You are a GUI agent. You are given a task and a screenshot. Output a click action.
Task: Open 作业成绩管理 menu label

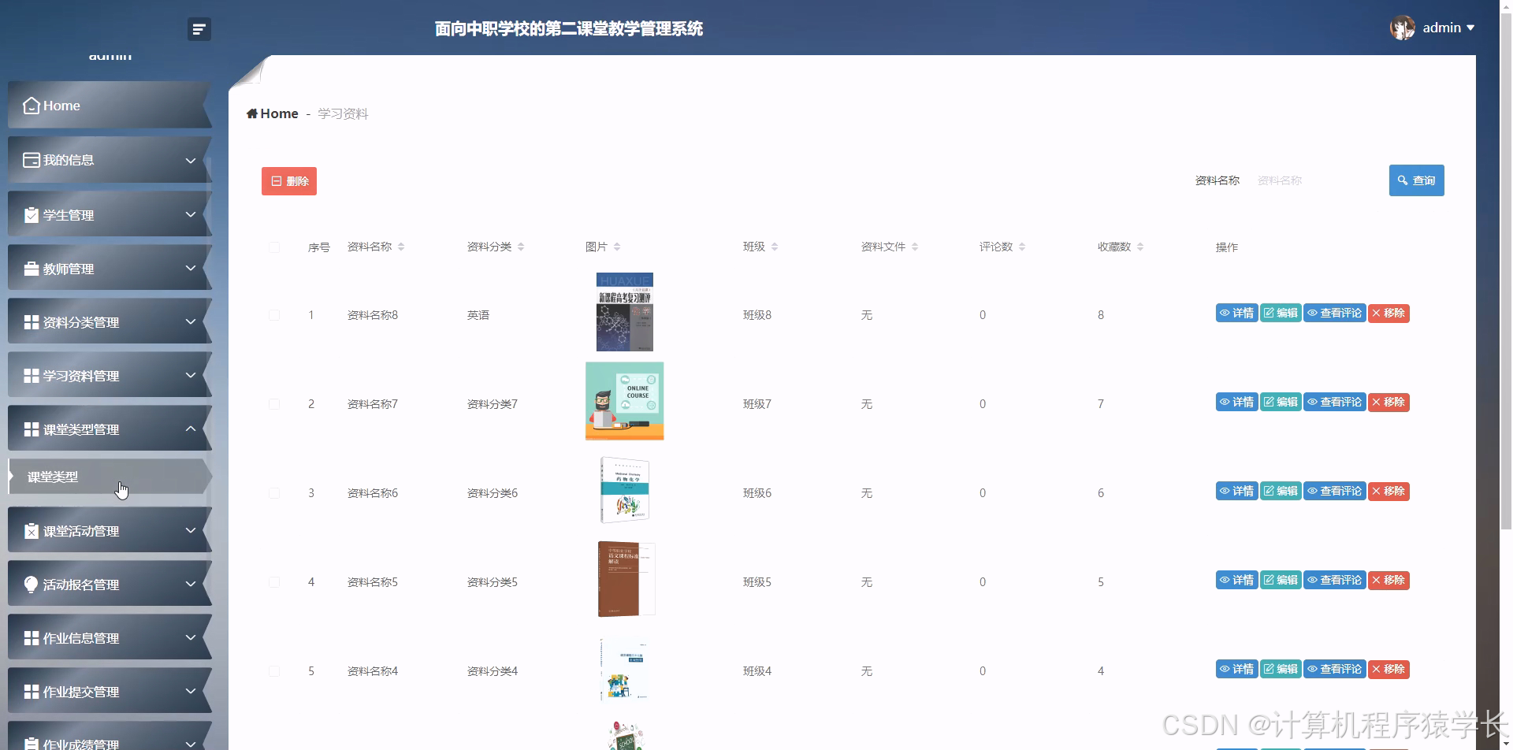point(81,744)
